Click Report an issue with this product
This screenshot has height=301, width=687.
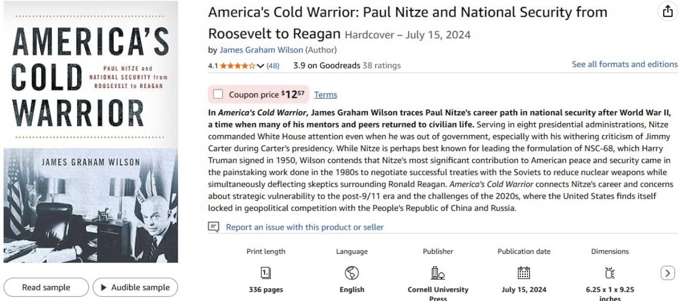coord(304,227)
